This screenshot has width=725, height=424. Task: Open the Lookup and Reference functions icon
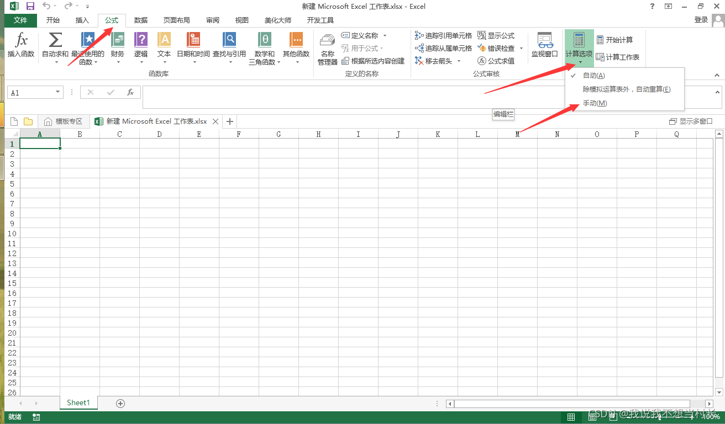[229, 40]
